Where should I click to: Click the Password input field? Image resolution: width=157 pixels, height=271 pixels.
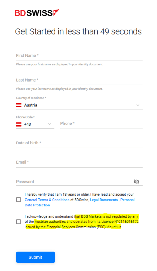(x=75, y=182)
